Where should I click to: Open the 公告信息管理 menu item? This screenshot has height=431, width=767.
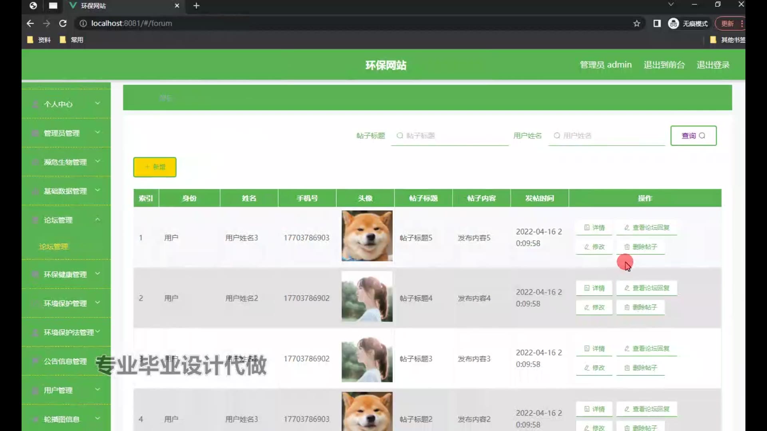[65, 362]
